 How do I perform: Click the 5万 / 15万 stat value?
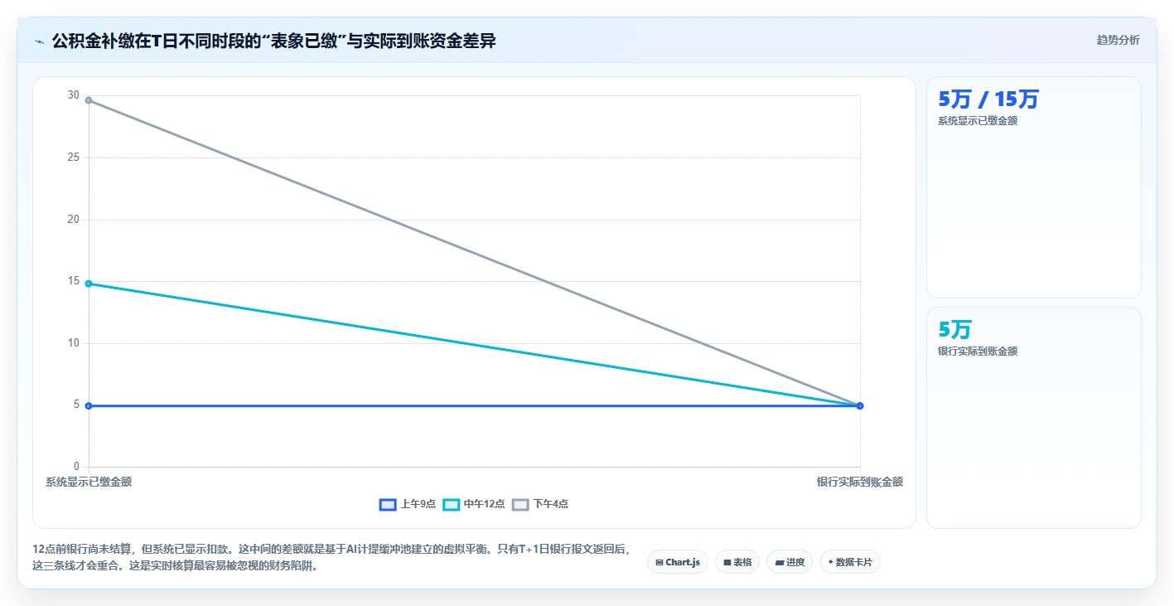click(x=988, y=99)
